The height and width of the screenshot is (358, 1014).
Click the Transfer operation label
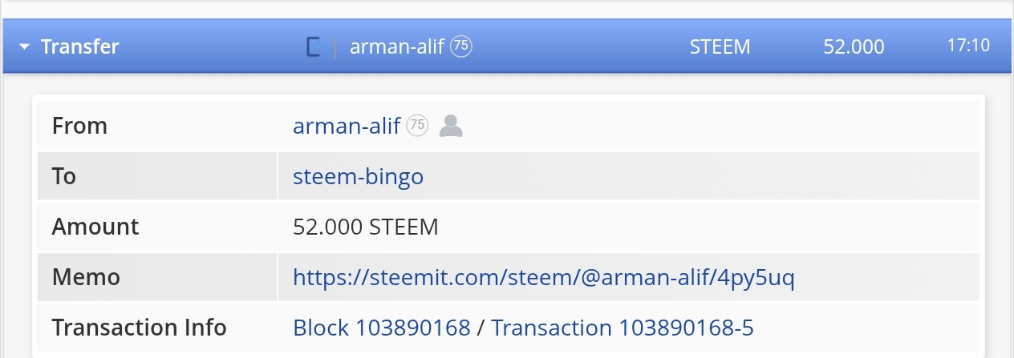(79, 46)
